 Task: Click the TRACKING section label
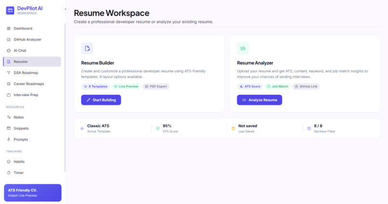click(x=14, y=152)
